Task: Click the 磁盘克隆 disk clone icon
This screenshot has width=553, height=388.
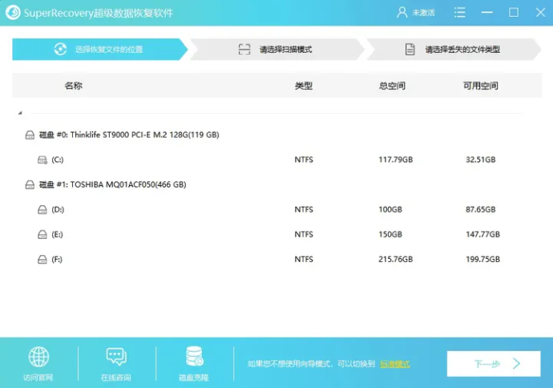Action: click(x=194, y=356)
